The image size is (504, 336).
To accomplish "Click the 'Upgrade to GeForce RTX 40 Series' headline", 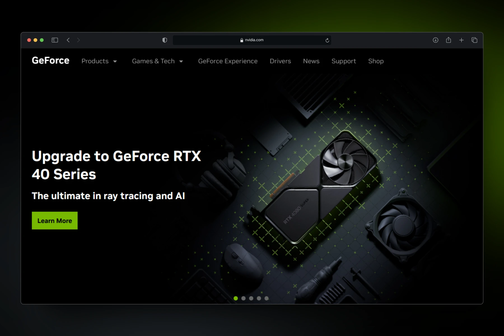I will (116, 165).
